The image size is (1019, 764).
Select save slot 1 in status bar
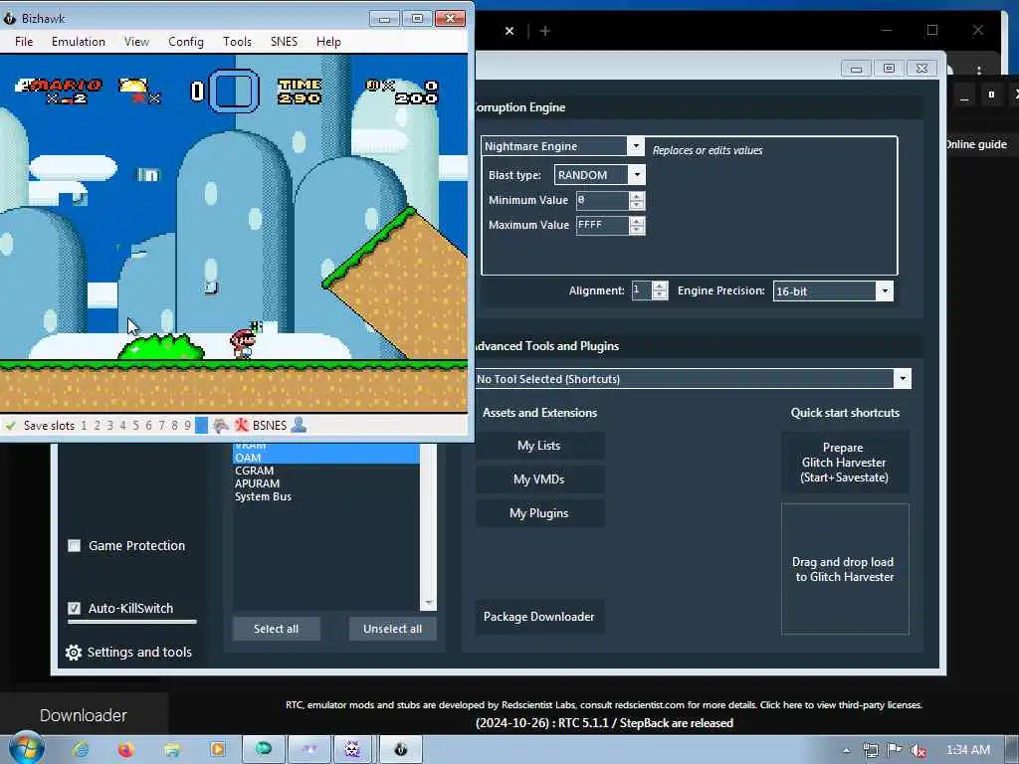(x=84, y=426)
